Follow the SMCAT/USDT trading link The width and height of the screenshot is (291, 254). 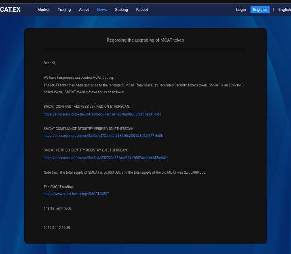pyautogui.click(x=76, y=194)
